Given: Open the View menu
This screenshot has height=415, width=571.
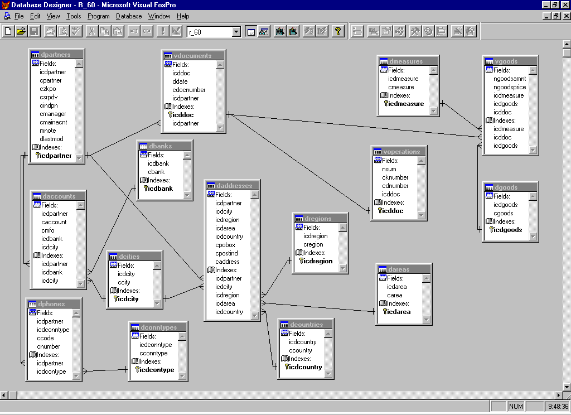Looking at the screenshot, I should tap(53, 16).
